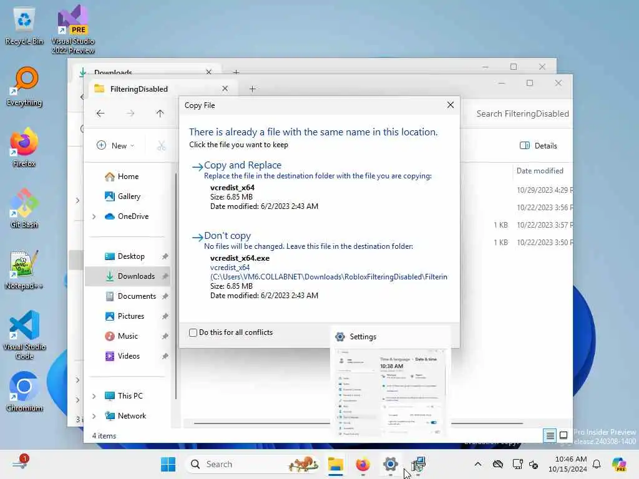Open Documents in the navigation pane

[127, 296]
